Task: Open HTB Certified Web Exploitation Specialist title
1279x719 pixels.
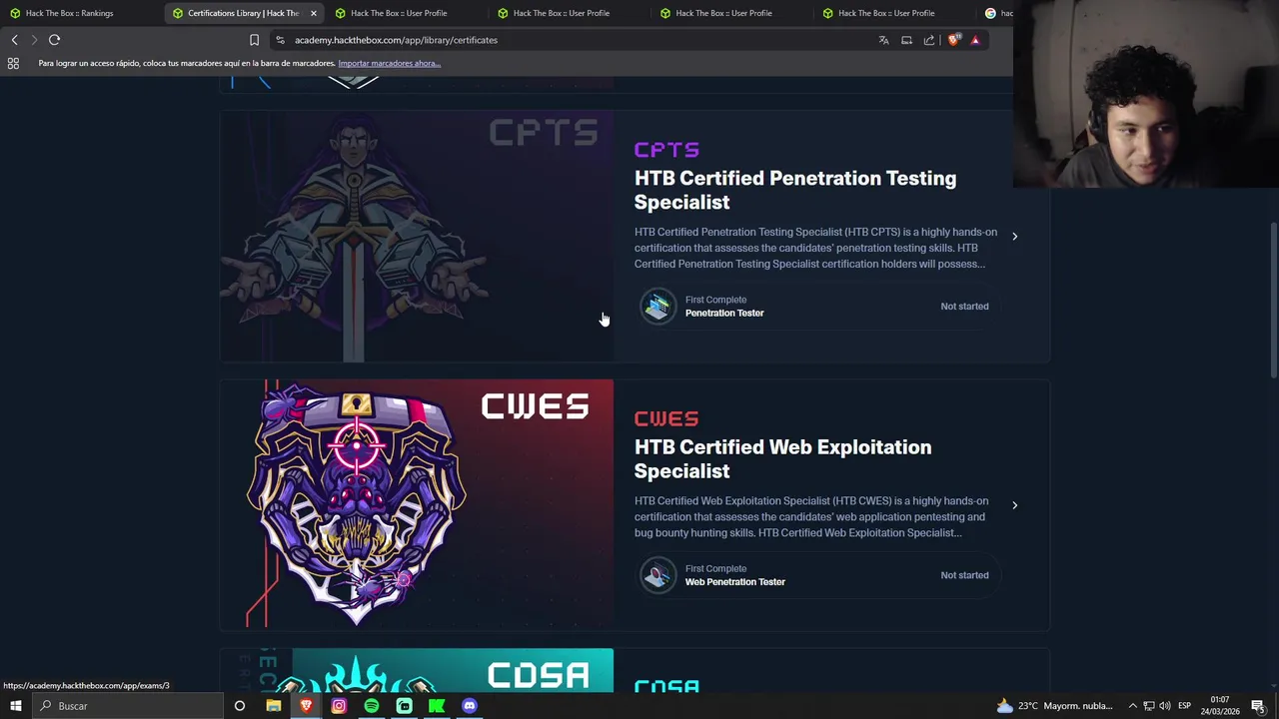Action: pyautogui.click(x=782, y=458)
